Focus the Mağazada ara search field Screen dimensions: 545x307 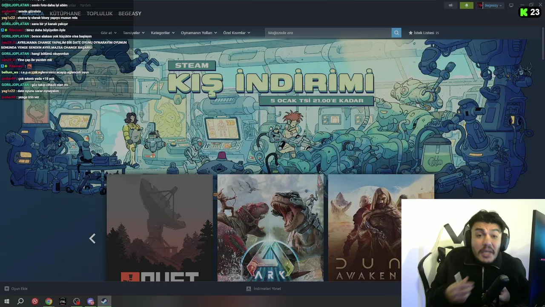click(x=328, y=33)
